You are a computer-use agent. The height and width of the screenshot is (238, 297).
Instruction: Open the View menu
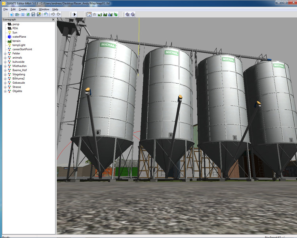coord(33,9)
